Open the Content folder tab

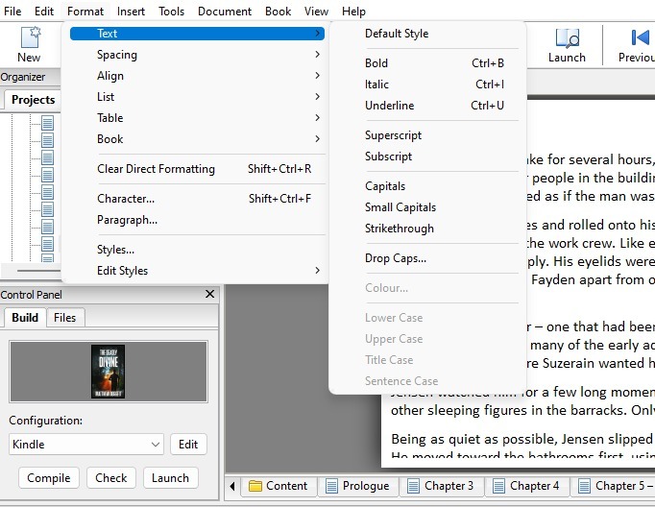279,486
